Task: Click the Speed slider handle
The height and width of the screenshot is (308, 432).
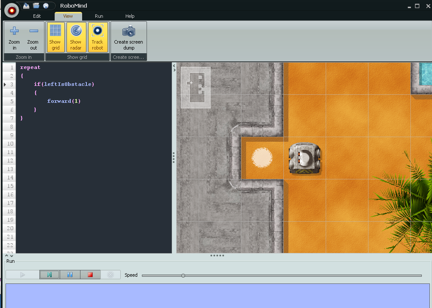Action: coord(183,275)
